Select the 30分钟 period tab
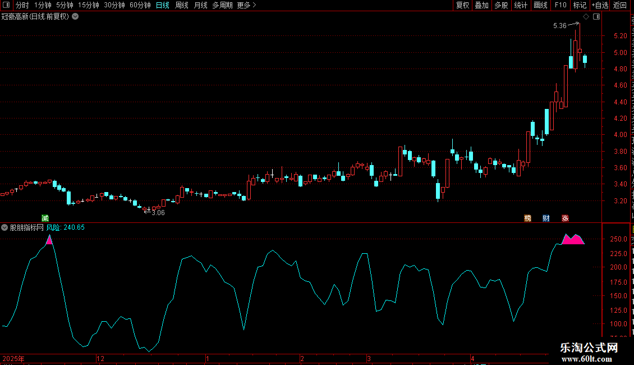Screen dimensions: 634x365 [x=114, y=5]
